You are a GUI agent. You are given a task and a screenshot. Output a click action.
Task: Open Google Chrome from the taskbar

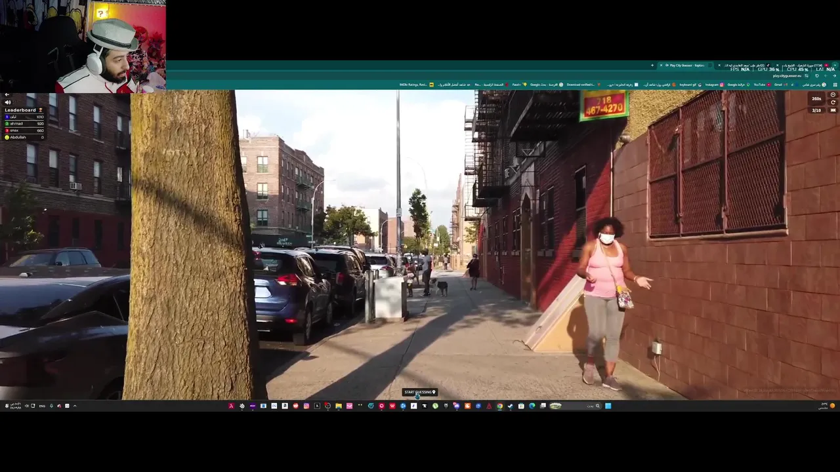click(x=499, y=406)
